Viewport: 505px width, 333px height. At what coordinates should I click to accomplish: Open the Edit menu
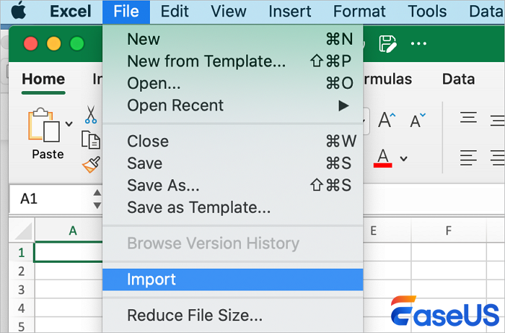pyautogui.click(x=175, y=12)
